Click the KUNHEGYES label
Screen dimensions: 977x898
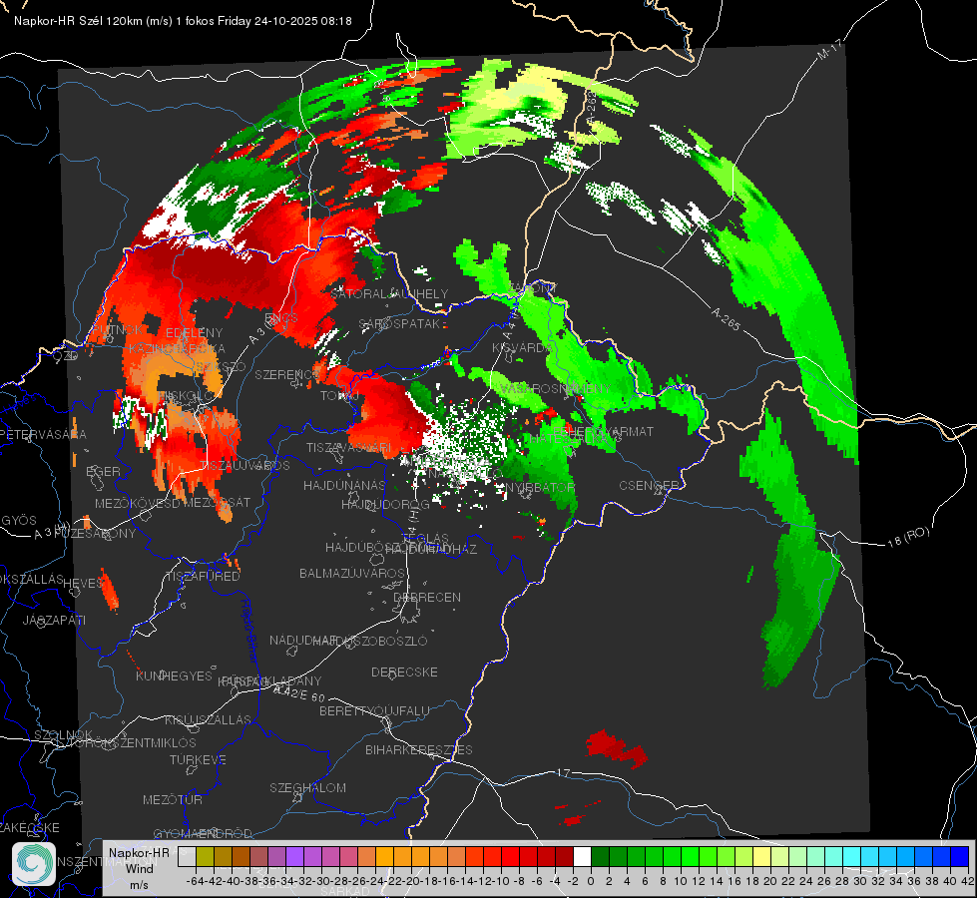[174, 675]
